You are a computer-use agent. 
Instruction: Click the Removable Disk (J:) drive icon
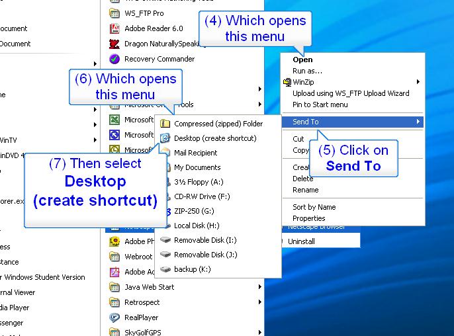165,255
